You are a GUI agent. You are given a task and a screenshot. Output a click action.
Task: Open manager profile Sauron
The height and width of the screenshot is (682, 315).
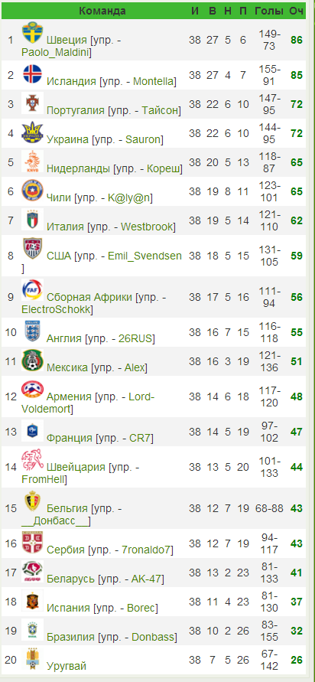[143, 139]
